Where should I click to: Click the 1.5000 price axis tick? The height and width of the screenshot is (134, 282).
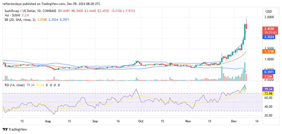pyautogui.click(x=269, y=49)
